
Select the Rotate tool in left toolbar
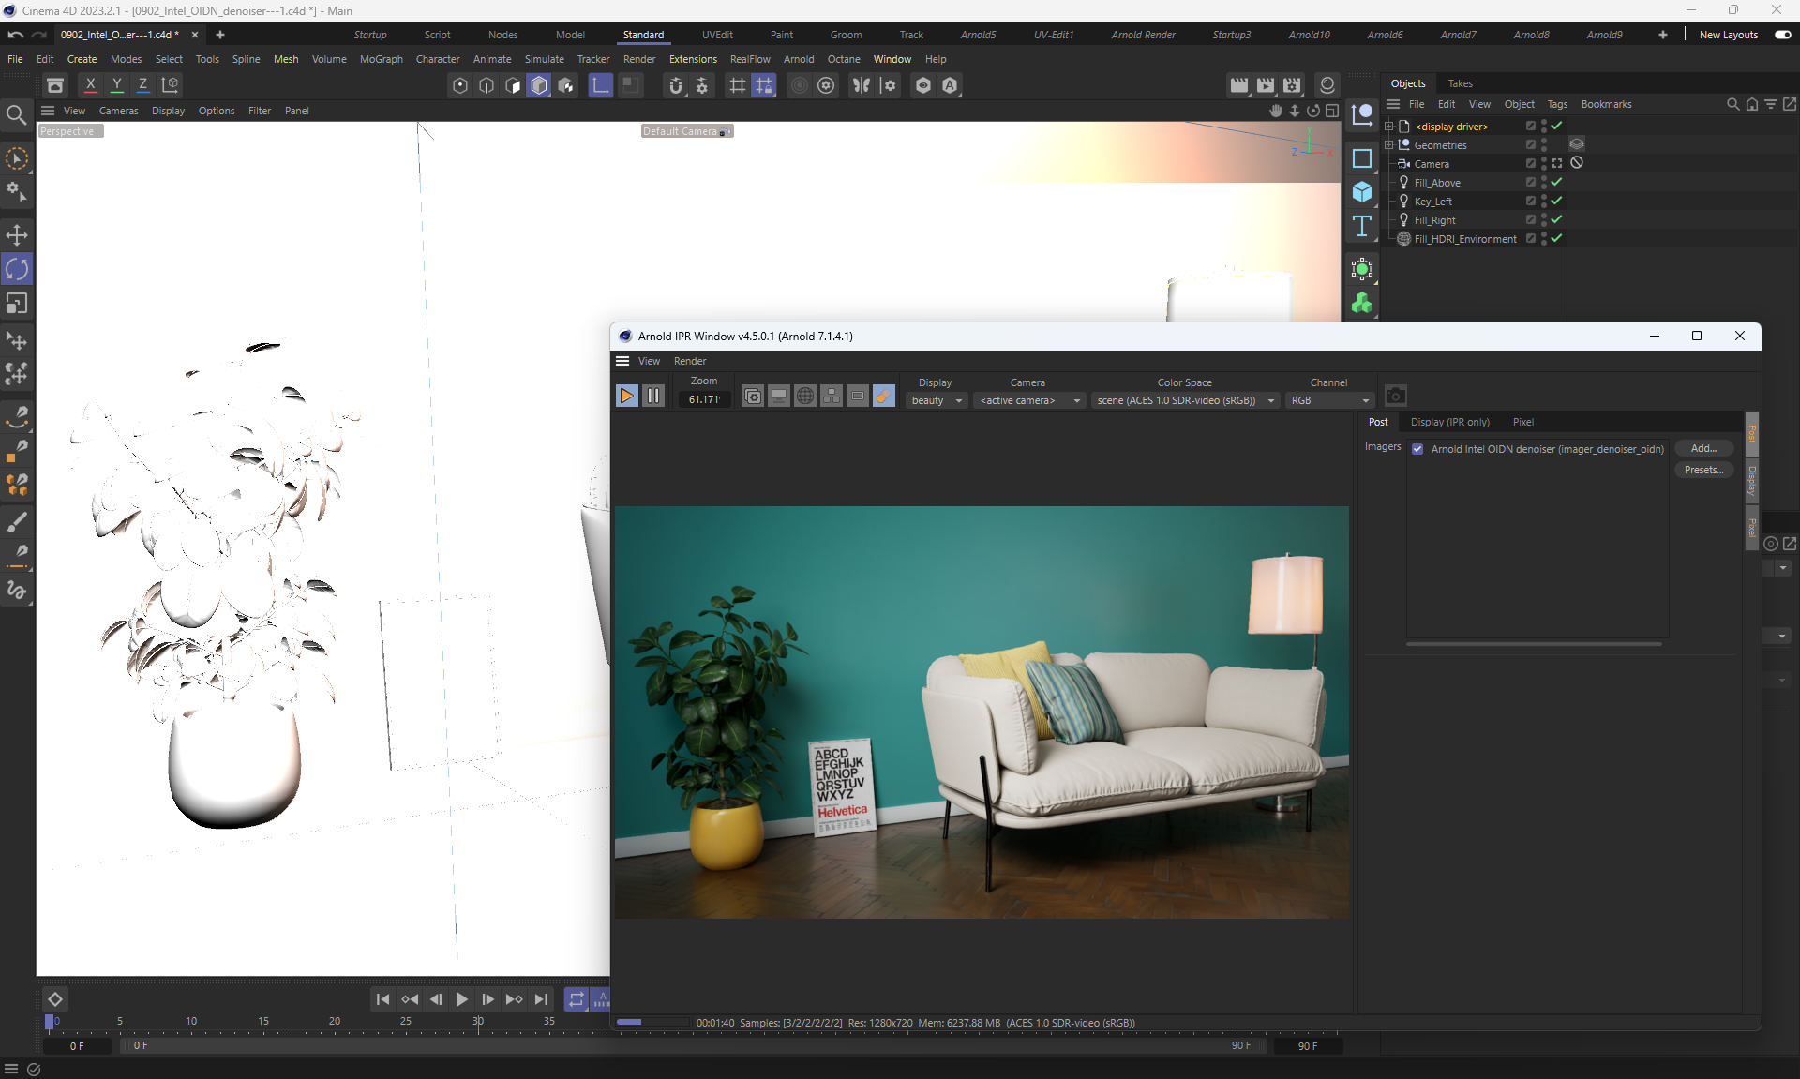(17, 269)
